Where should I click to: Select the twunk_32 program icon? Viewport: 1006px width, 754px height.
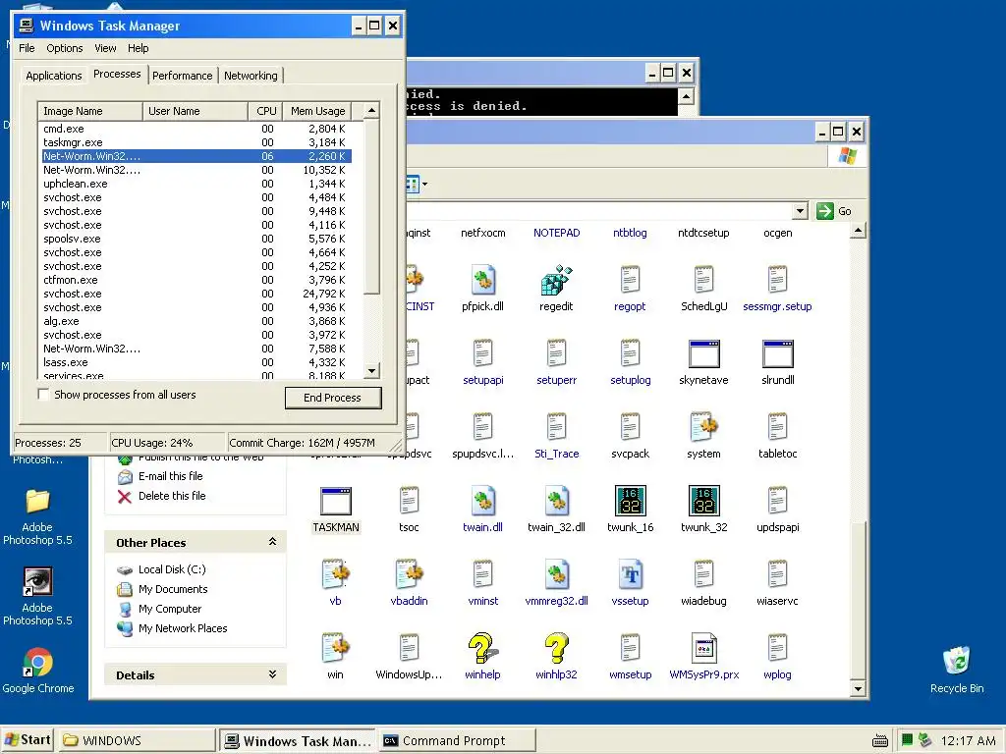[x=703, y=502]
